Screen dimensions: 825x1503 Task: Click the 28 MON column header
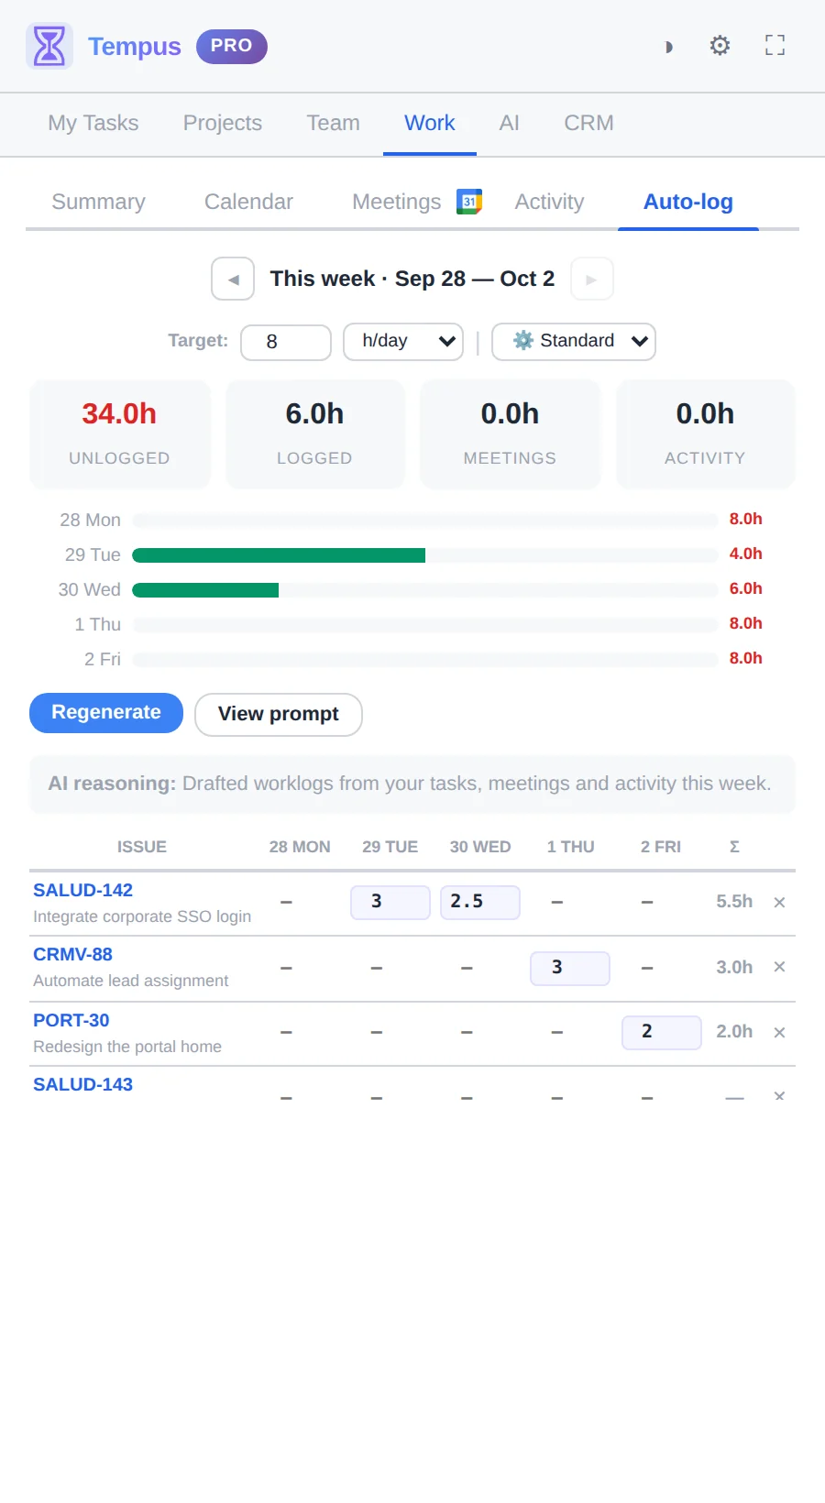pyautogui.click(x=300, y=847)
